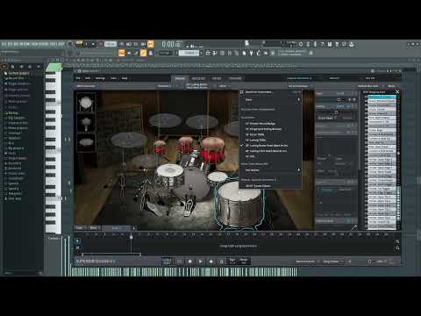Select the bottom cymbal thumbnail in the kit sidebar

86,143
